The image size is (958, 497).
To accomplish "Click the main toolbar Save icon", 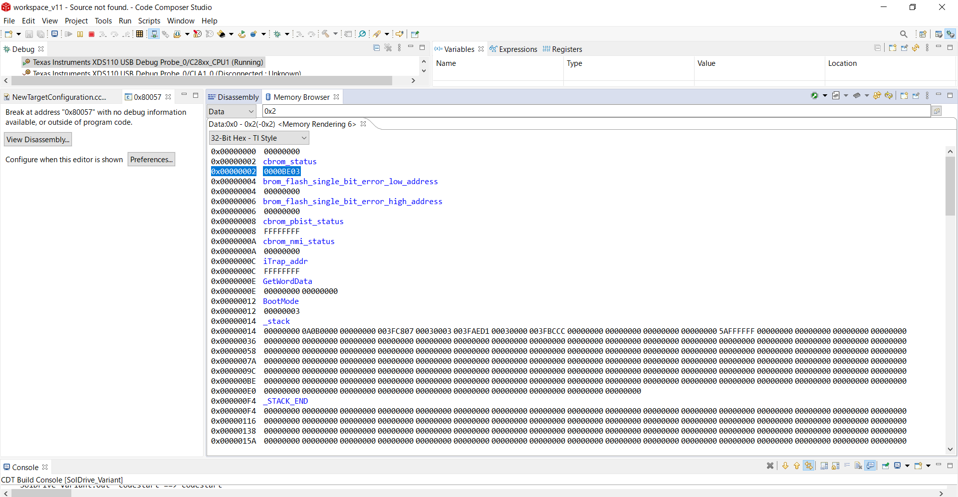I will click(29, 34).
